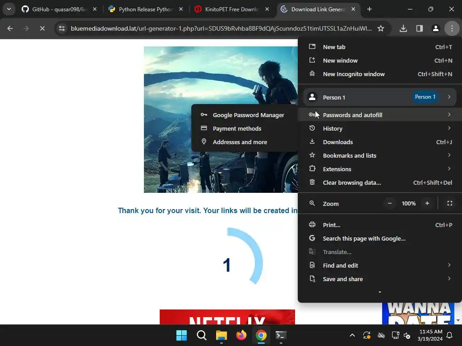This screenshot has width=462, height=346.
Task: Stop loading the page
Action: coord(42,28)
